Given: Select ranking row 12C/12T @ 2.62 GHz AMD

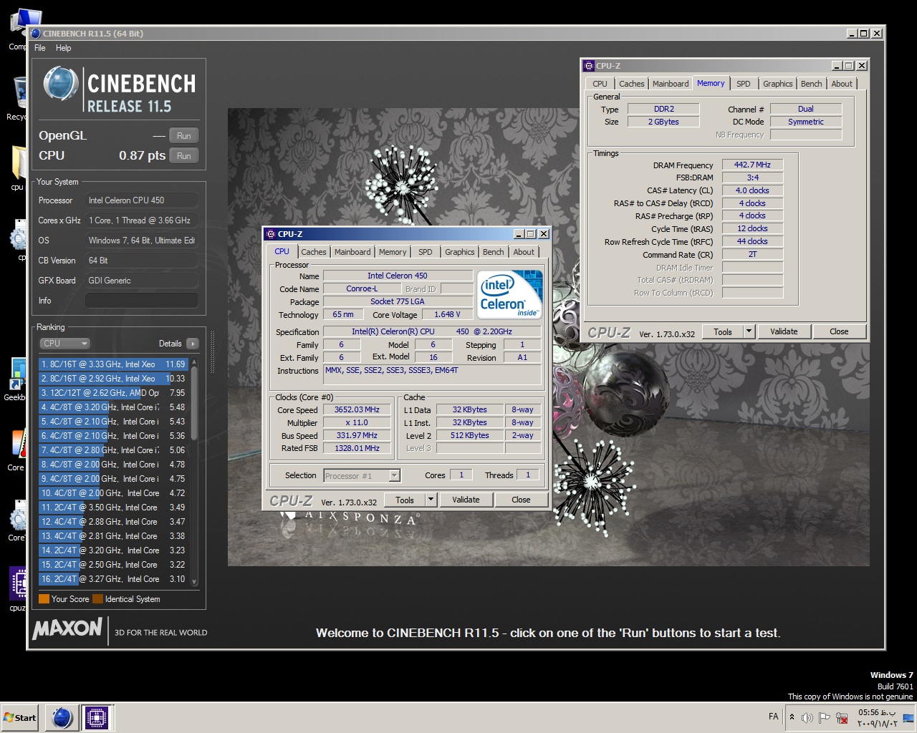Looking at the screenshot, I should point(113,393).
